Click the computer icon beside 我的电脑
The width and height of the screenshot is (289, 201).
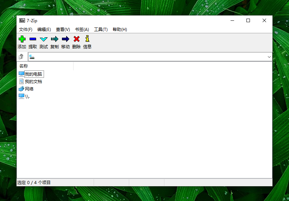21,74
